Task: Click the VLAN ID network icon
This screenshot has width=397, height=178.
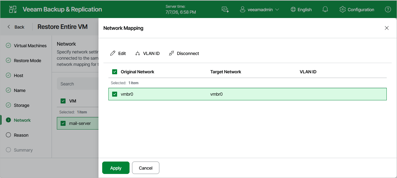Action: 138,53
